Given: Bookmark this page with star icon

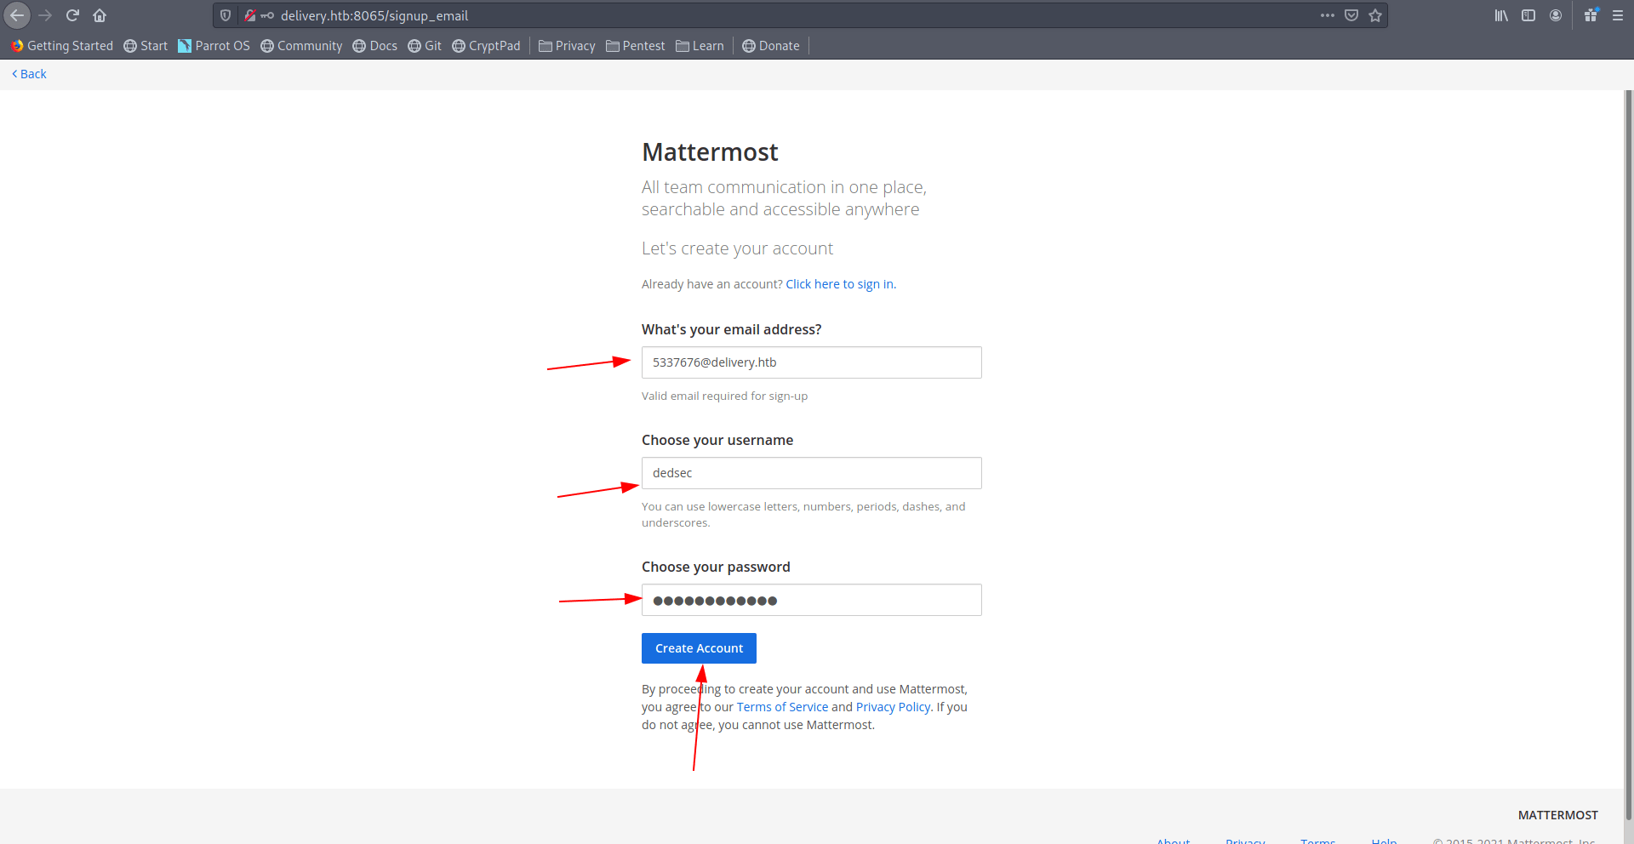Looking at the screenshot, I should click(x=1375, y=15).
